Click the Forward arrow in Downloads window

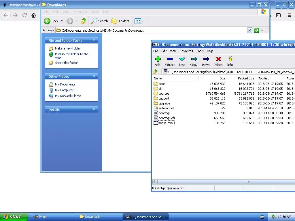point(70,21)
